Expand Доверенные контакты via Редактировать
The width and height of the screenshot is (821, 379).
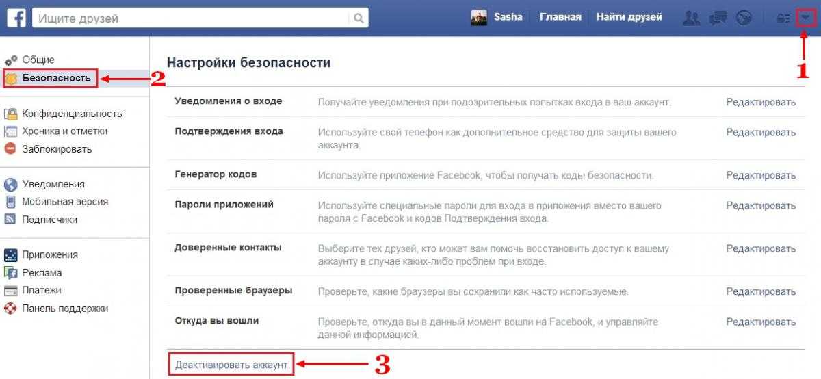[x=761, y=249]
